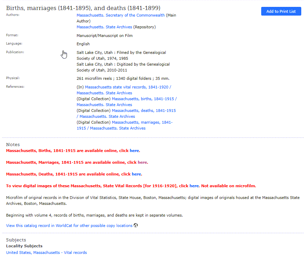Image resolution: width=304 pixels, height=257 pixels.
Task: Click 'here' in the Births available online note
Action: 134,151
